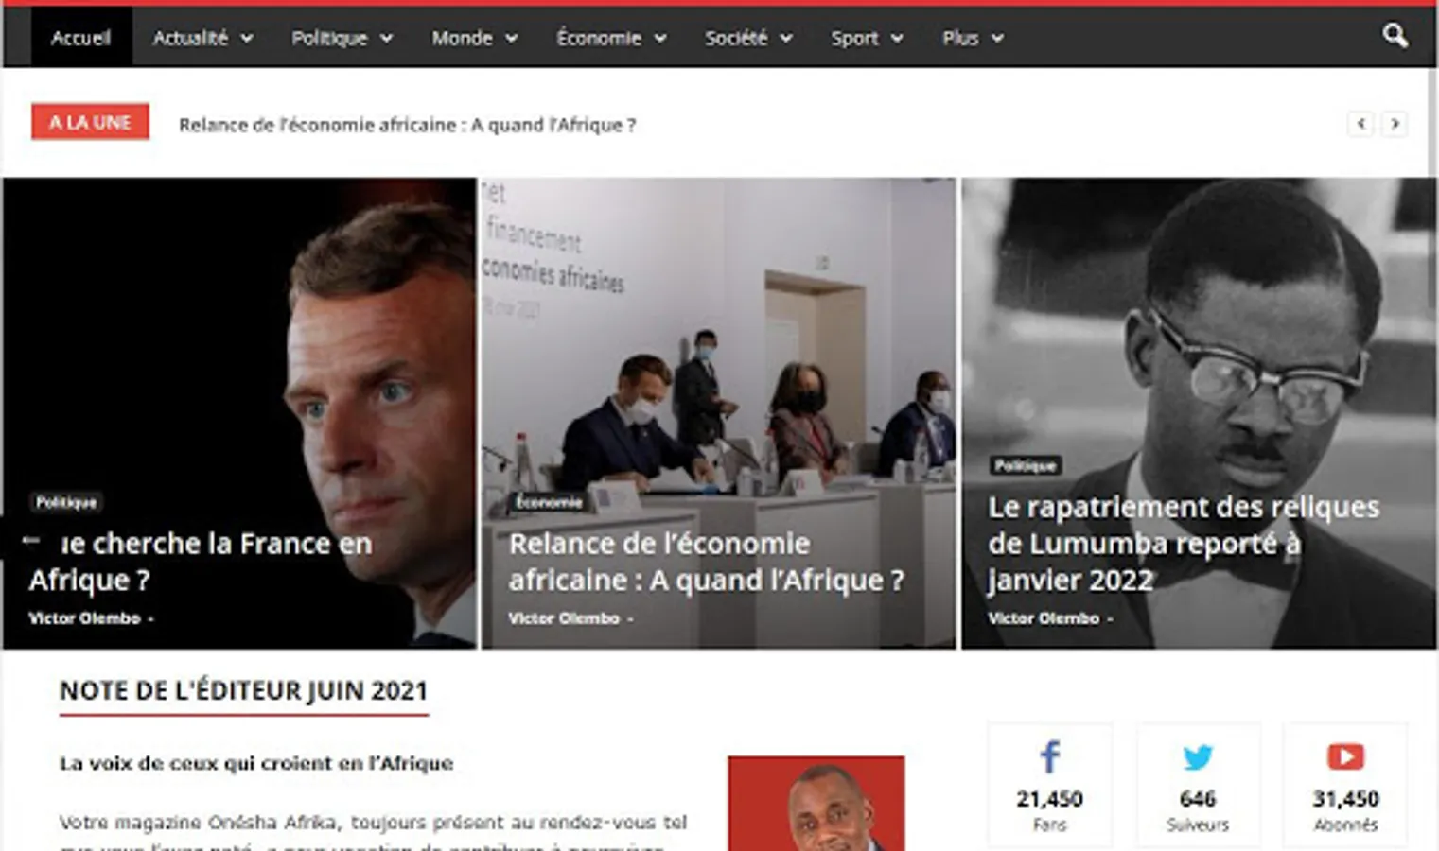The width and height of the screenshot is (1439, 851).
Task: Open author Victor Olembo under Lumumba article
Action: coord(1044,618)
